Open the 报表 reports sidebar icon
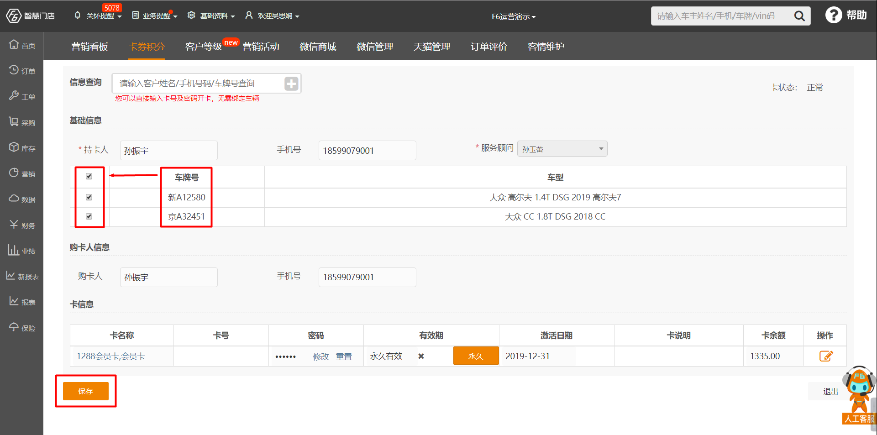This screenshot has width=877, height=435. click(14, 301)
